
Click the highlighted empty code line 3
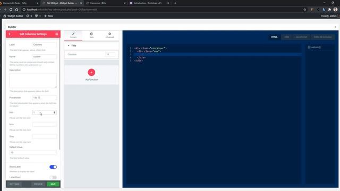217,54
